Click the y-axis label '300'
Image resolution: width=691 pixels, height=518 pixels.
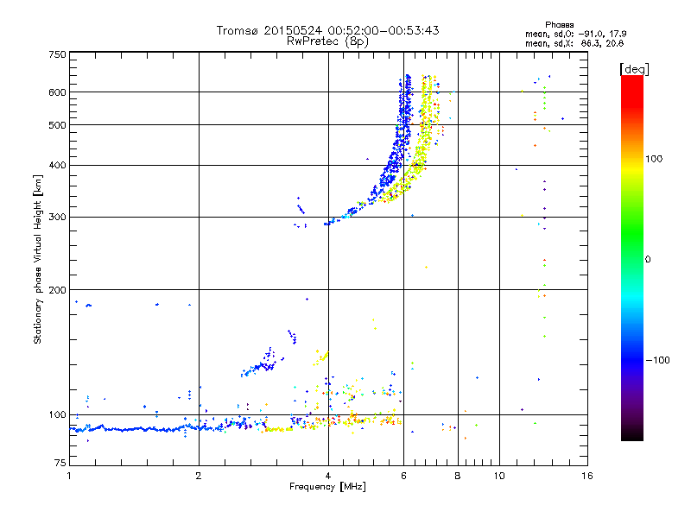pyautogui.click(x=57, y=218)
